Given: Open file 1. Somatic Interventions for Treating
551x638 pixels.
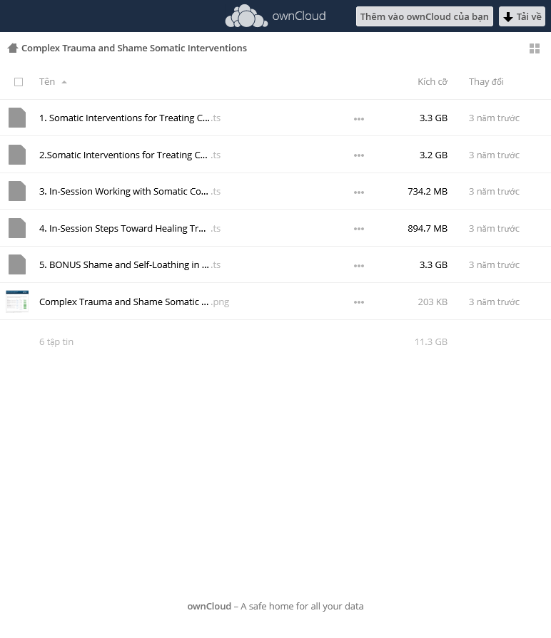Looking at the screenshot, I should (130, 118).
